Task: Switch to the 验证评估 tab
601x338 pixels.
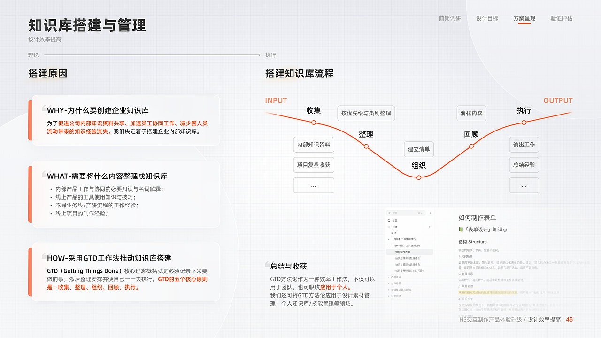Action: click(562, 19)
